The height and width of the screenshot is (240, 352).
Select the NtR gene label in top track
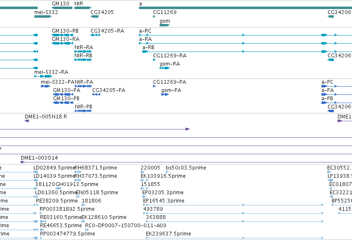[x=79, y=4]
